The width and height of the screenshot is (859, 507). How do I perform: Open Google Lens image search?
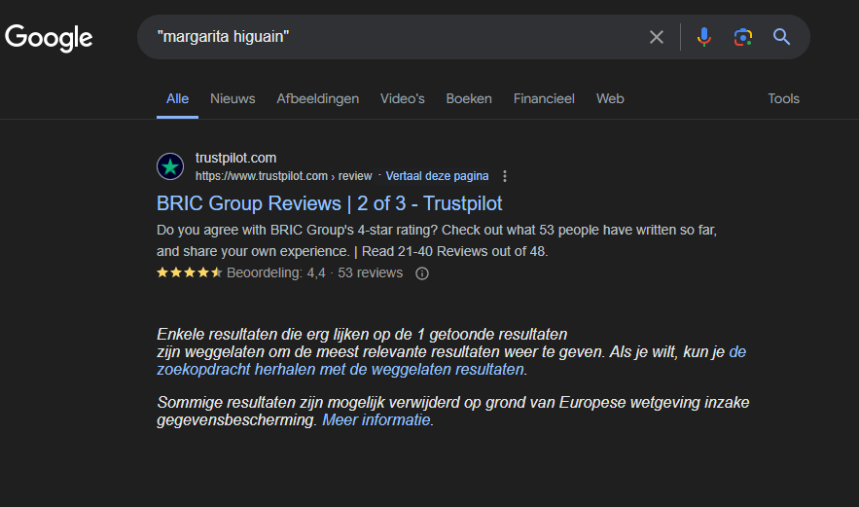pos(743,37)
